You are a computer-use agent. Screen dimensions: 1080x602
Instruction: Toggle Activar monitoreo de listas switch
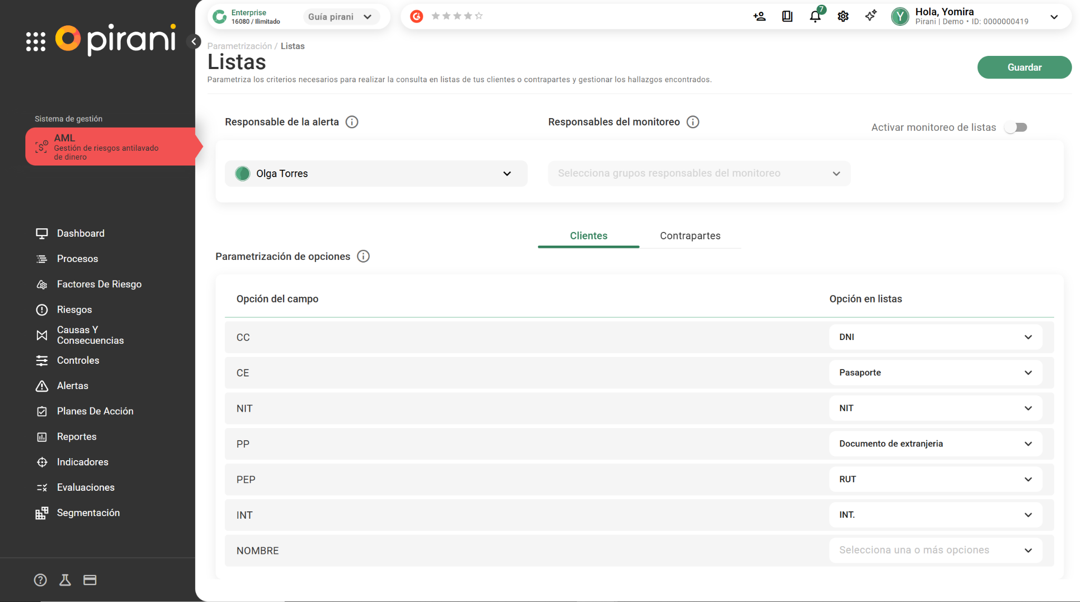point(1016,128)
